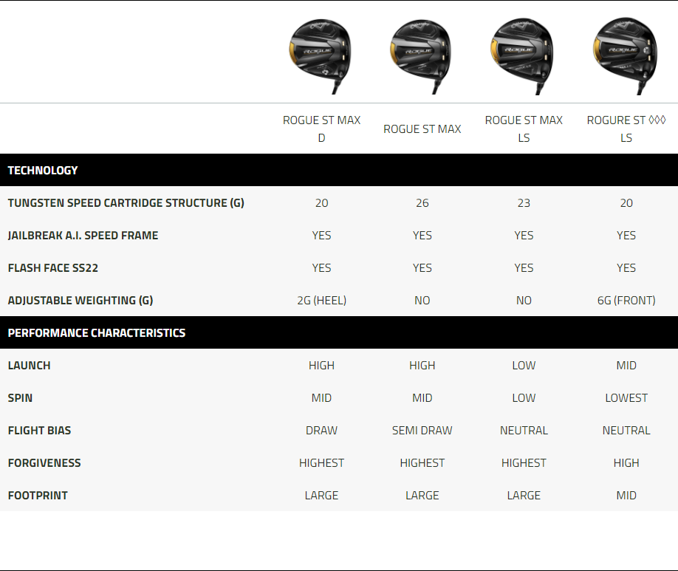Click the FOOTPRINT row label

point(38,496)
